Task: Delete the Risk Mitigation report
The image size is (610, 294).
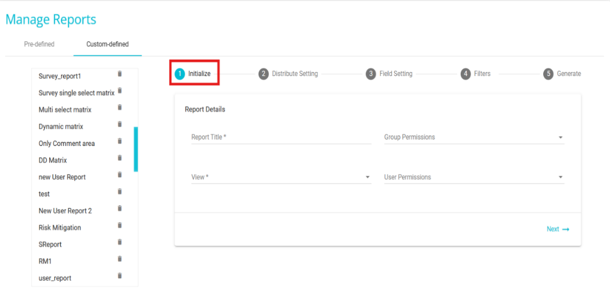Action: tap(120, 226)
